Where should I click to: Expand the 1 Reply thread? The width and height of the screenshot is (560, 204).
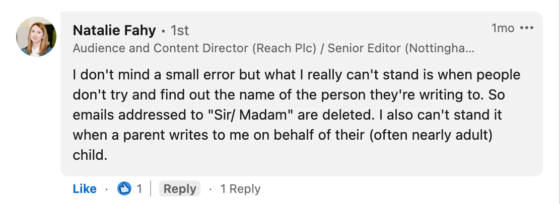[240, 189]
